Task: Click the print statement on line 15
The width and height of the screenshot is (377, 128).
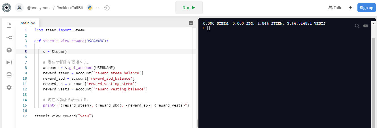Action: (116, 105)
